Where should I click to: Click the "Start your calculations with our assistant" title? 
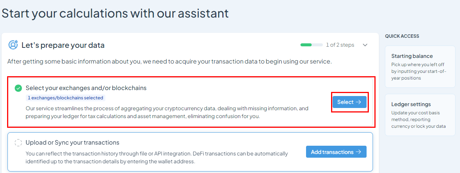tap(115, 13)
